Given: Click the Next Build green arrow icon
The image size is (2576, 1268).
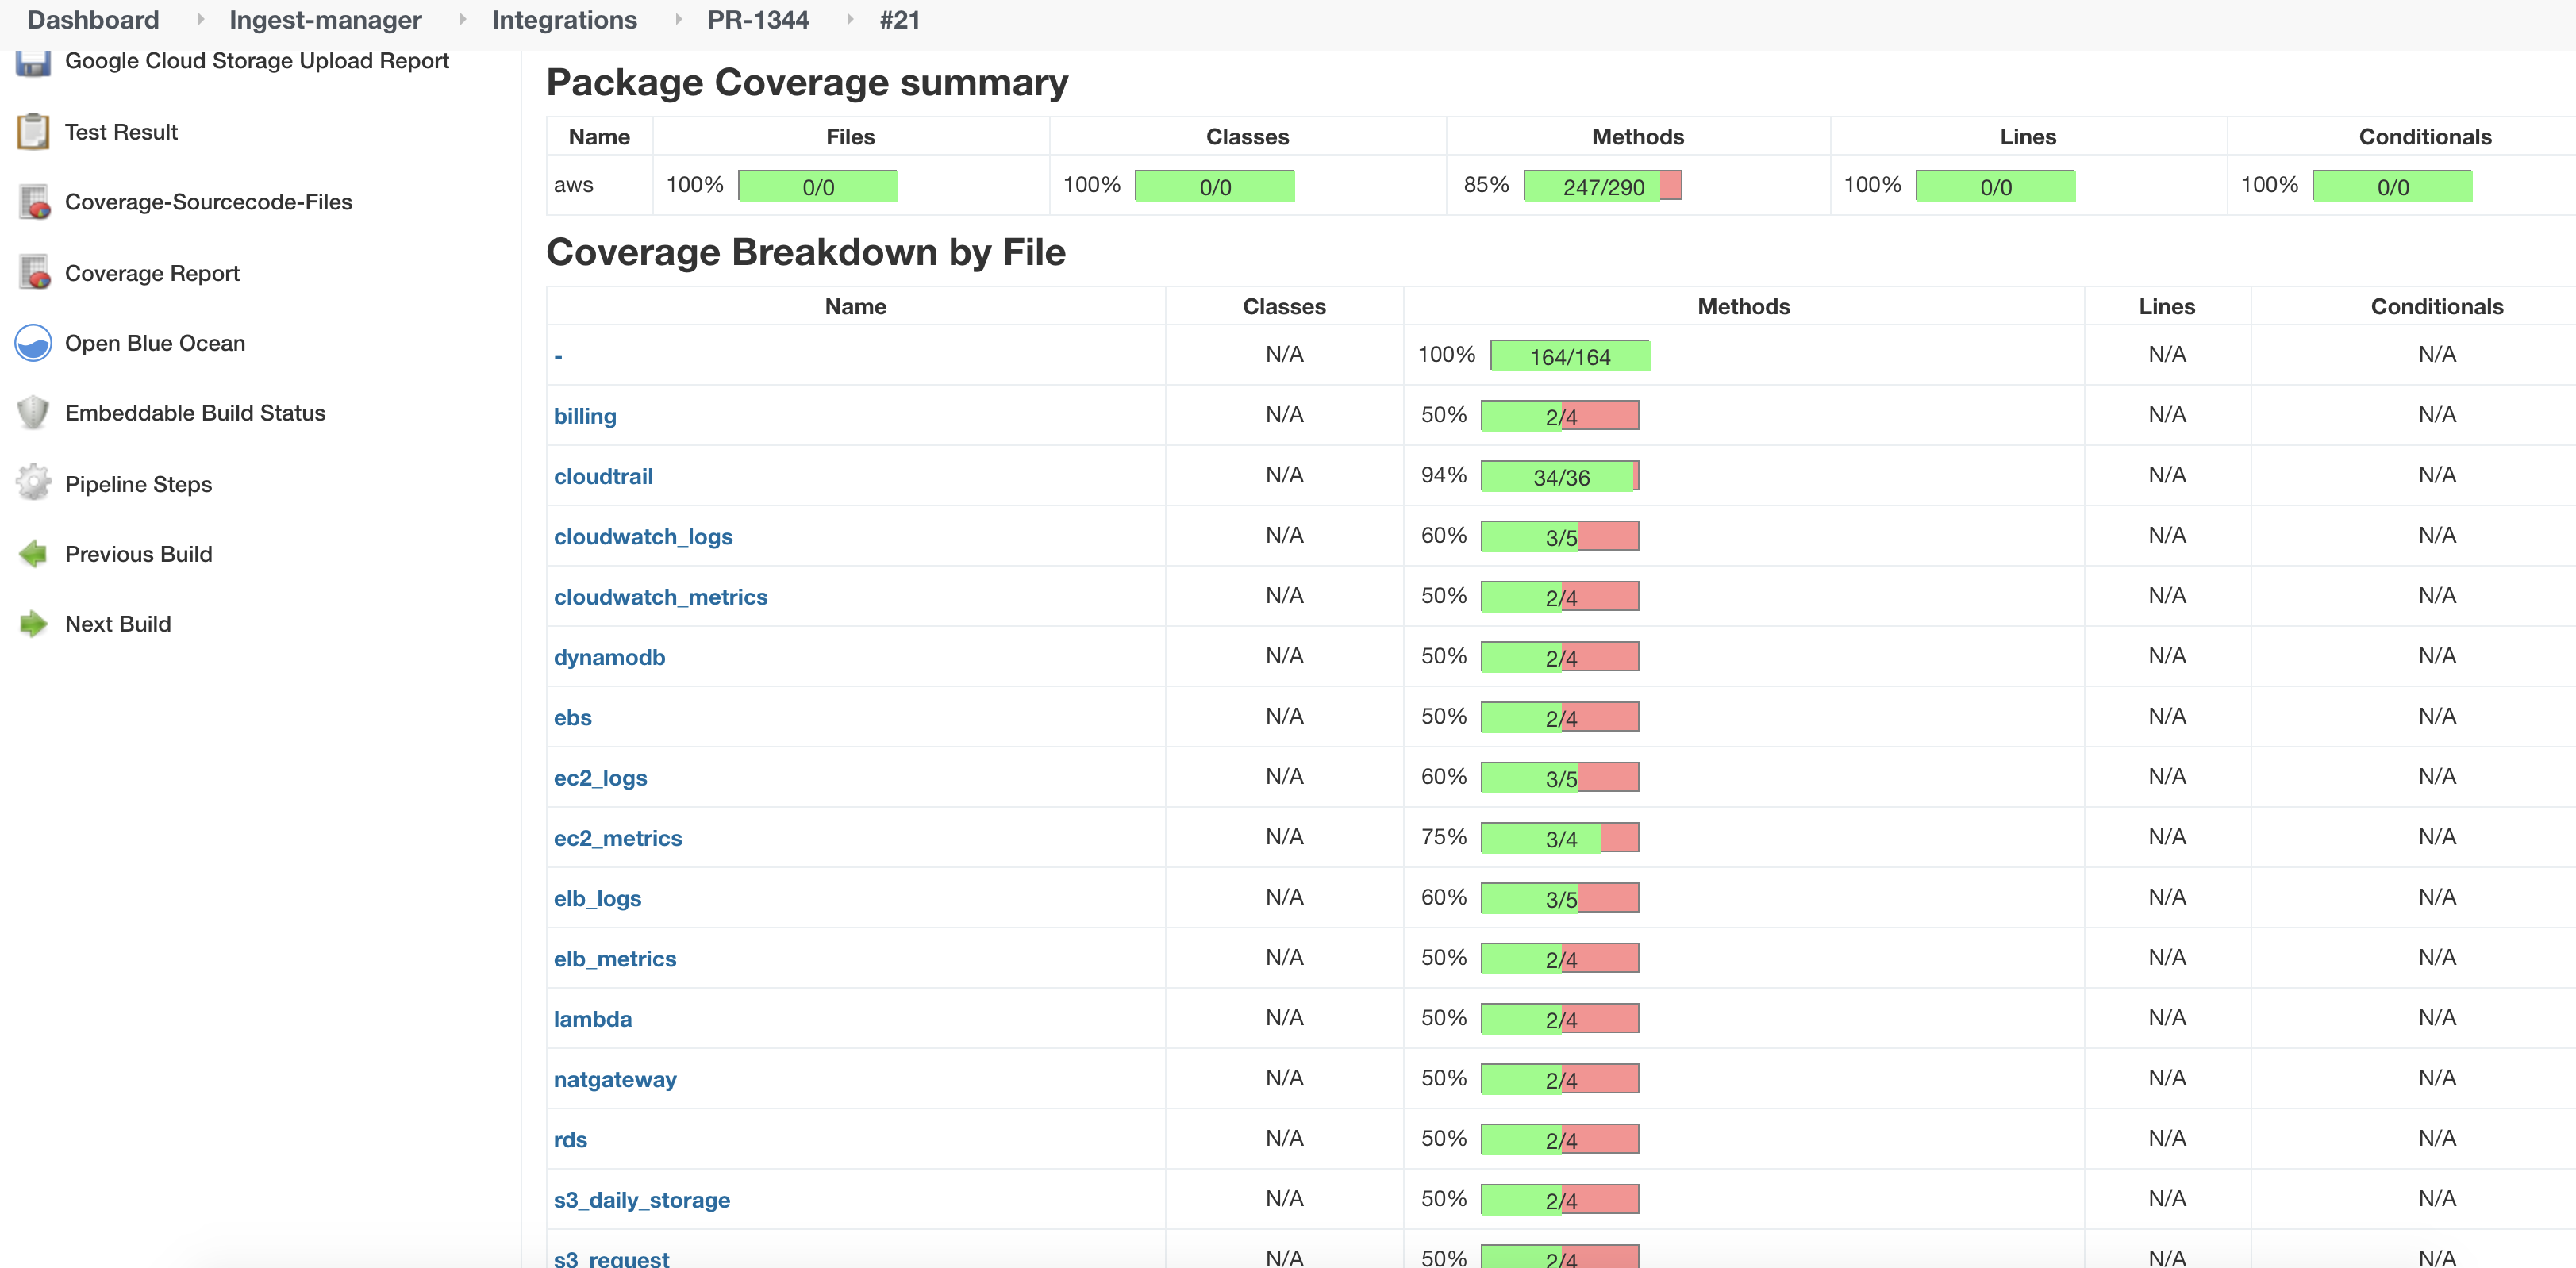Looking at the screenshot, I should [33, 624].
